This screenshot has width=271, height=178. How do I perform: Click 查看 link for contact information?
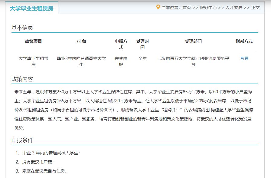pos(244,58)
